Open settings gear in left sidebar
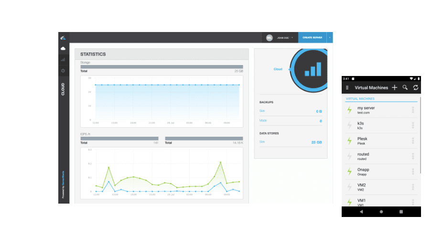Screen dimensions: 432x249 (63, 71)
